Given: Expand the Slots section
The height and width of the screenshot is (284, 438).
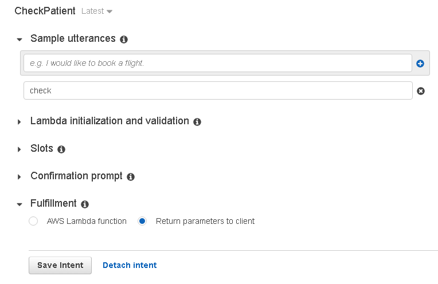Looking at the screenshot, I should point(19,149).
